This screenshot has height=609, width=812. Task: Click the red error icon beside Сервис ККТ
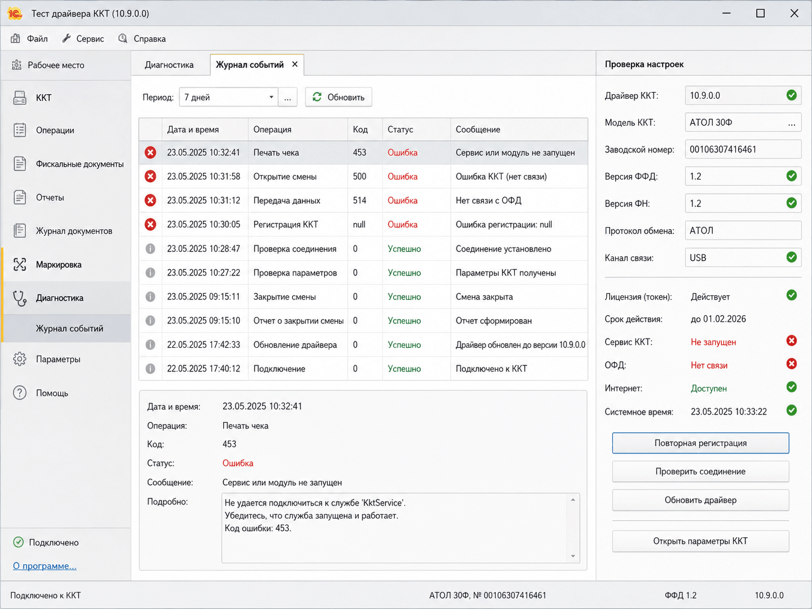[791, 340]
